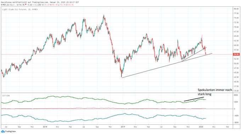Click the horizontal red price line at 54.96
This screenshot has width=241, height=134.
(x=117, y=54)
